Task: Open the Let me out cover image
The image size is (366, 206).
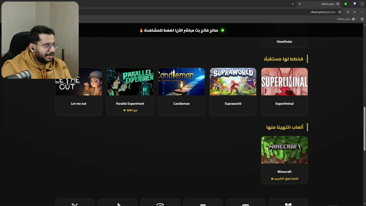Action: point(79,82)
